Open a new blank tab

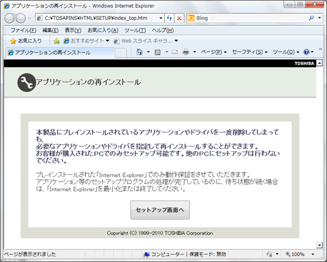click(x=121, y=53)
